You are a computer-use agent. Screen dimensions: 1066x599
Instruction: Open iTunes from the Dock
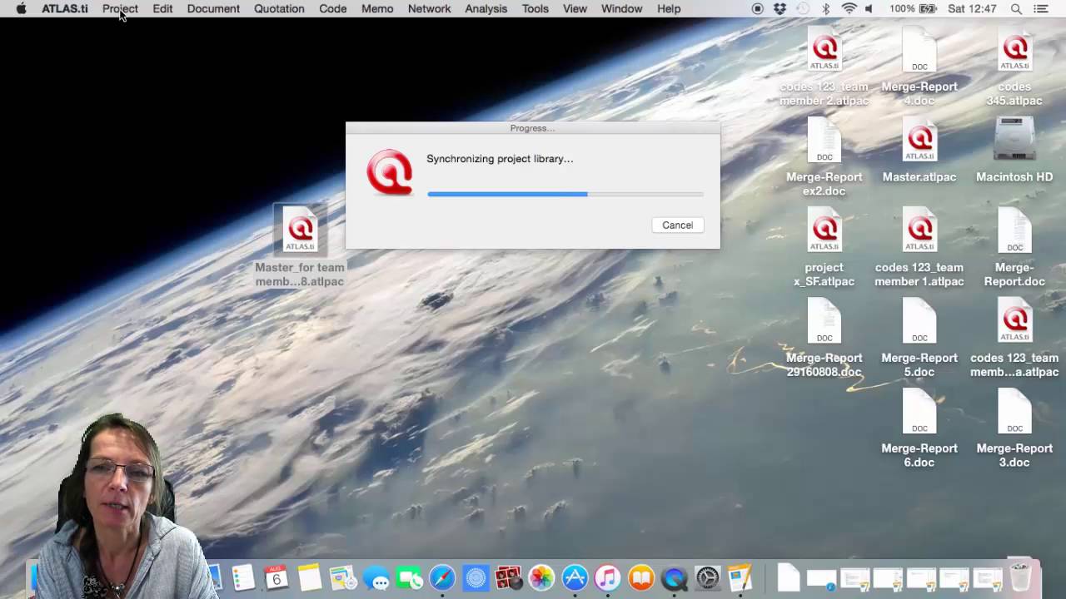pos(608,577)
